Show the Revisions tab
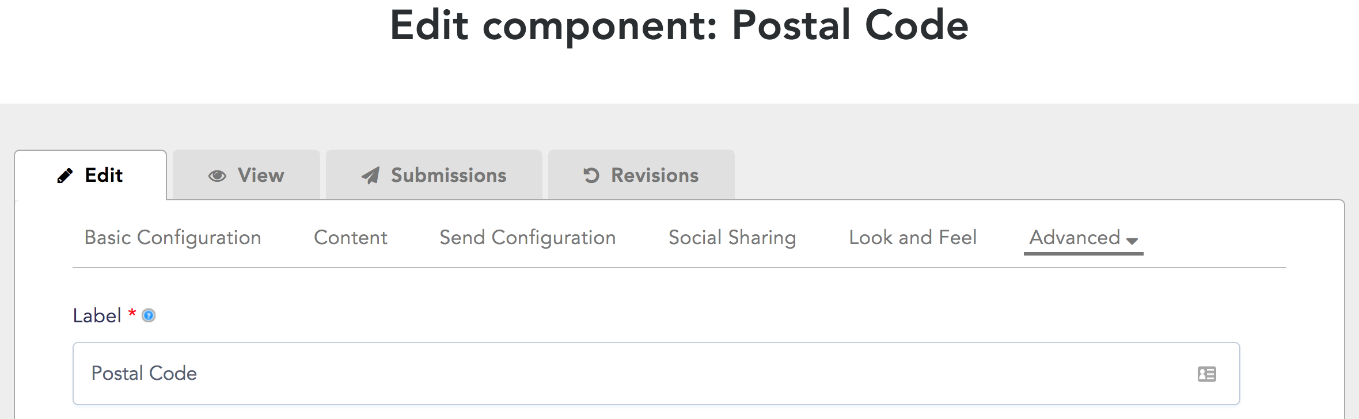 (641, 175)
